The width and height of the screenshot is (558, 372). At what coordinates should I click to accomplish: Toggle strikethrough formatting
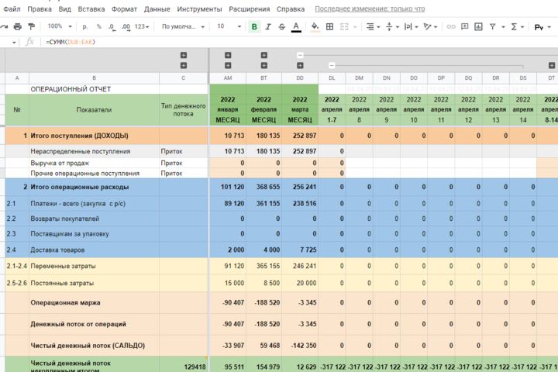point(281,26)
